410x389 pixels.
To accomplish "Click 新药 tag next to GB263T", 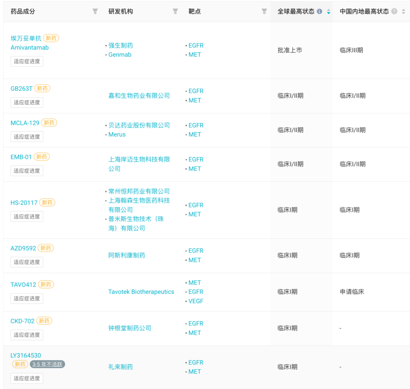I will pyautogui.click(x=42, y=88).
